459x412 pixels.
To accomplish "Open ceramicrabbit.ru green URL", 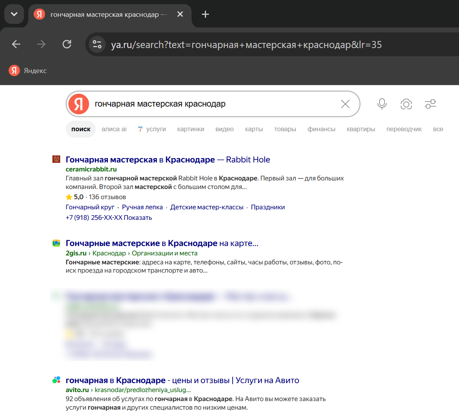I will pos(91,169).
